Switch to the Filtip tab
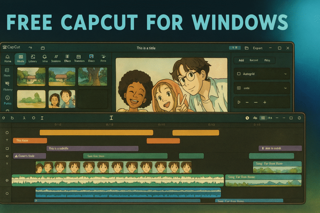This screenshot has height=213, width=320. 267,60
